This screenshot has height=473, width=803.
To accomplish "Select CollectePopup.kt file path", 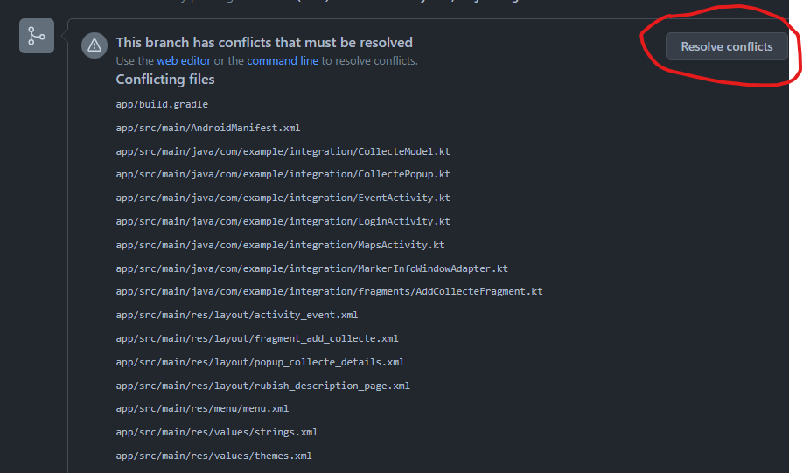I will [283, 174].
